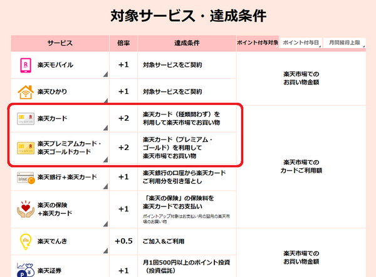
Task: Select the ポイント付与対象 tab
Action: tap(258, 43)
